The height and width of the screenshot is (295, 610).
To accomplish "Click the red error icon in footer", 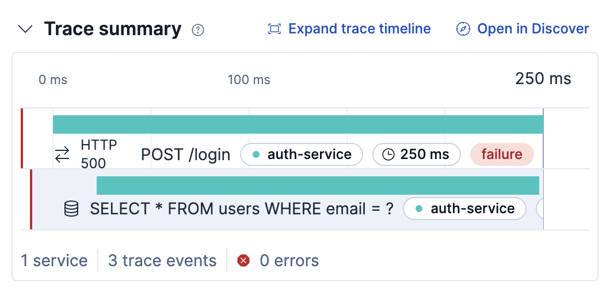I will (244, 261).
